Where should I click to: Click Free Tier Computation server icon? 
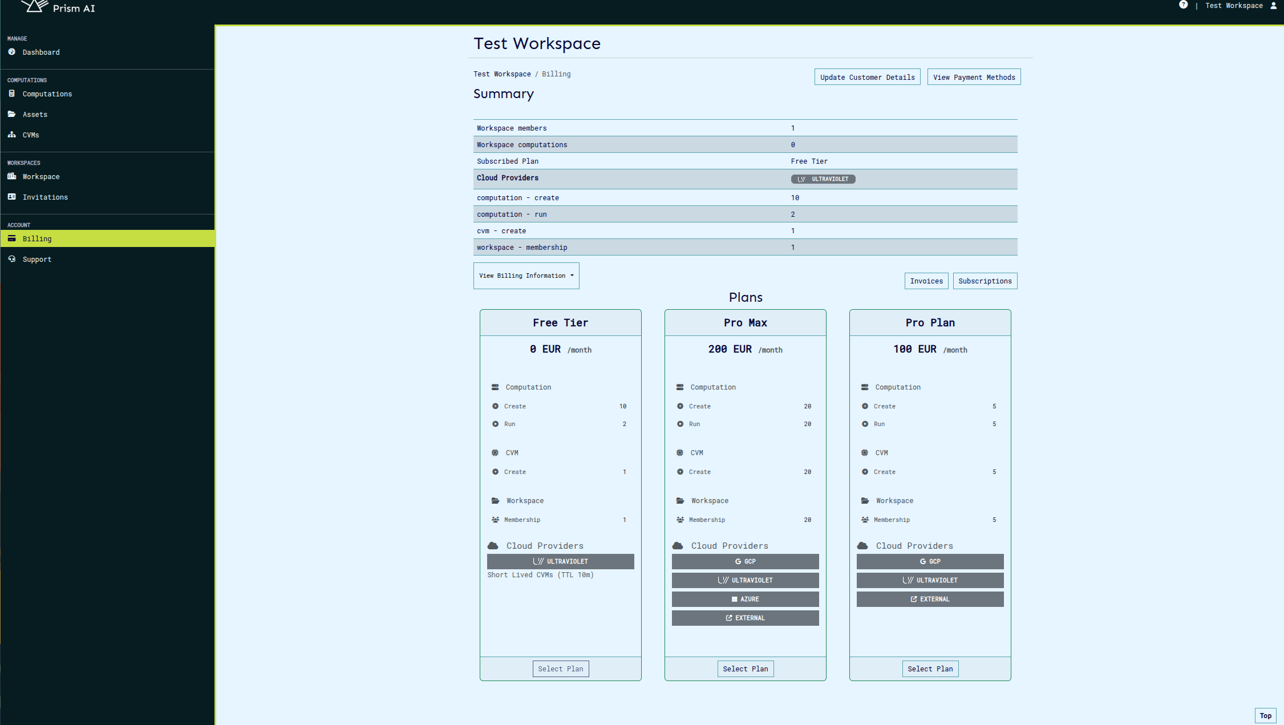pos(495,387)
